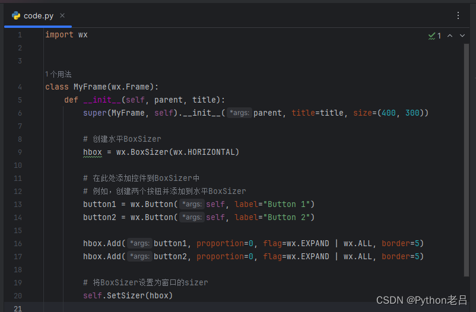Click the *args hint on line 14
The width and height of the screenshot is (476, 312).
pyautogui.click(x=192, y=217)
